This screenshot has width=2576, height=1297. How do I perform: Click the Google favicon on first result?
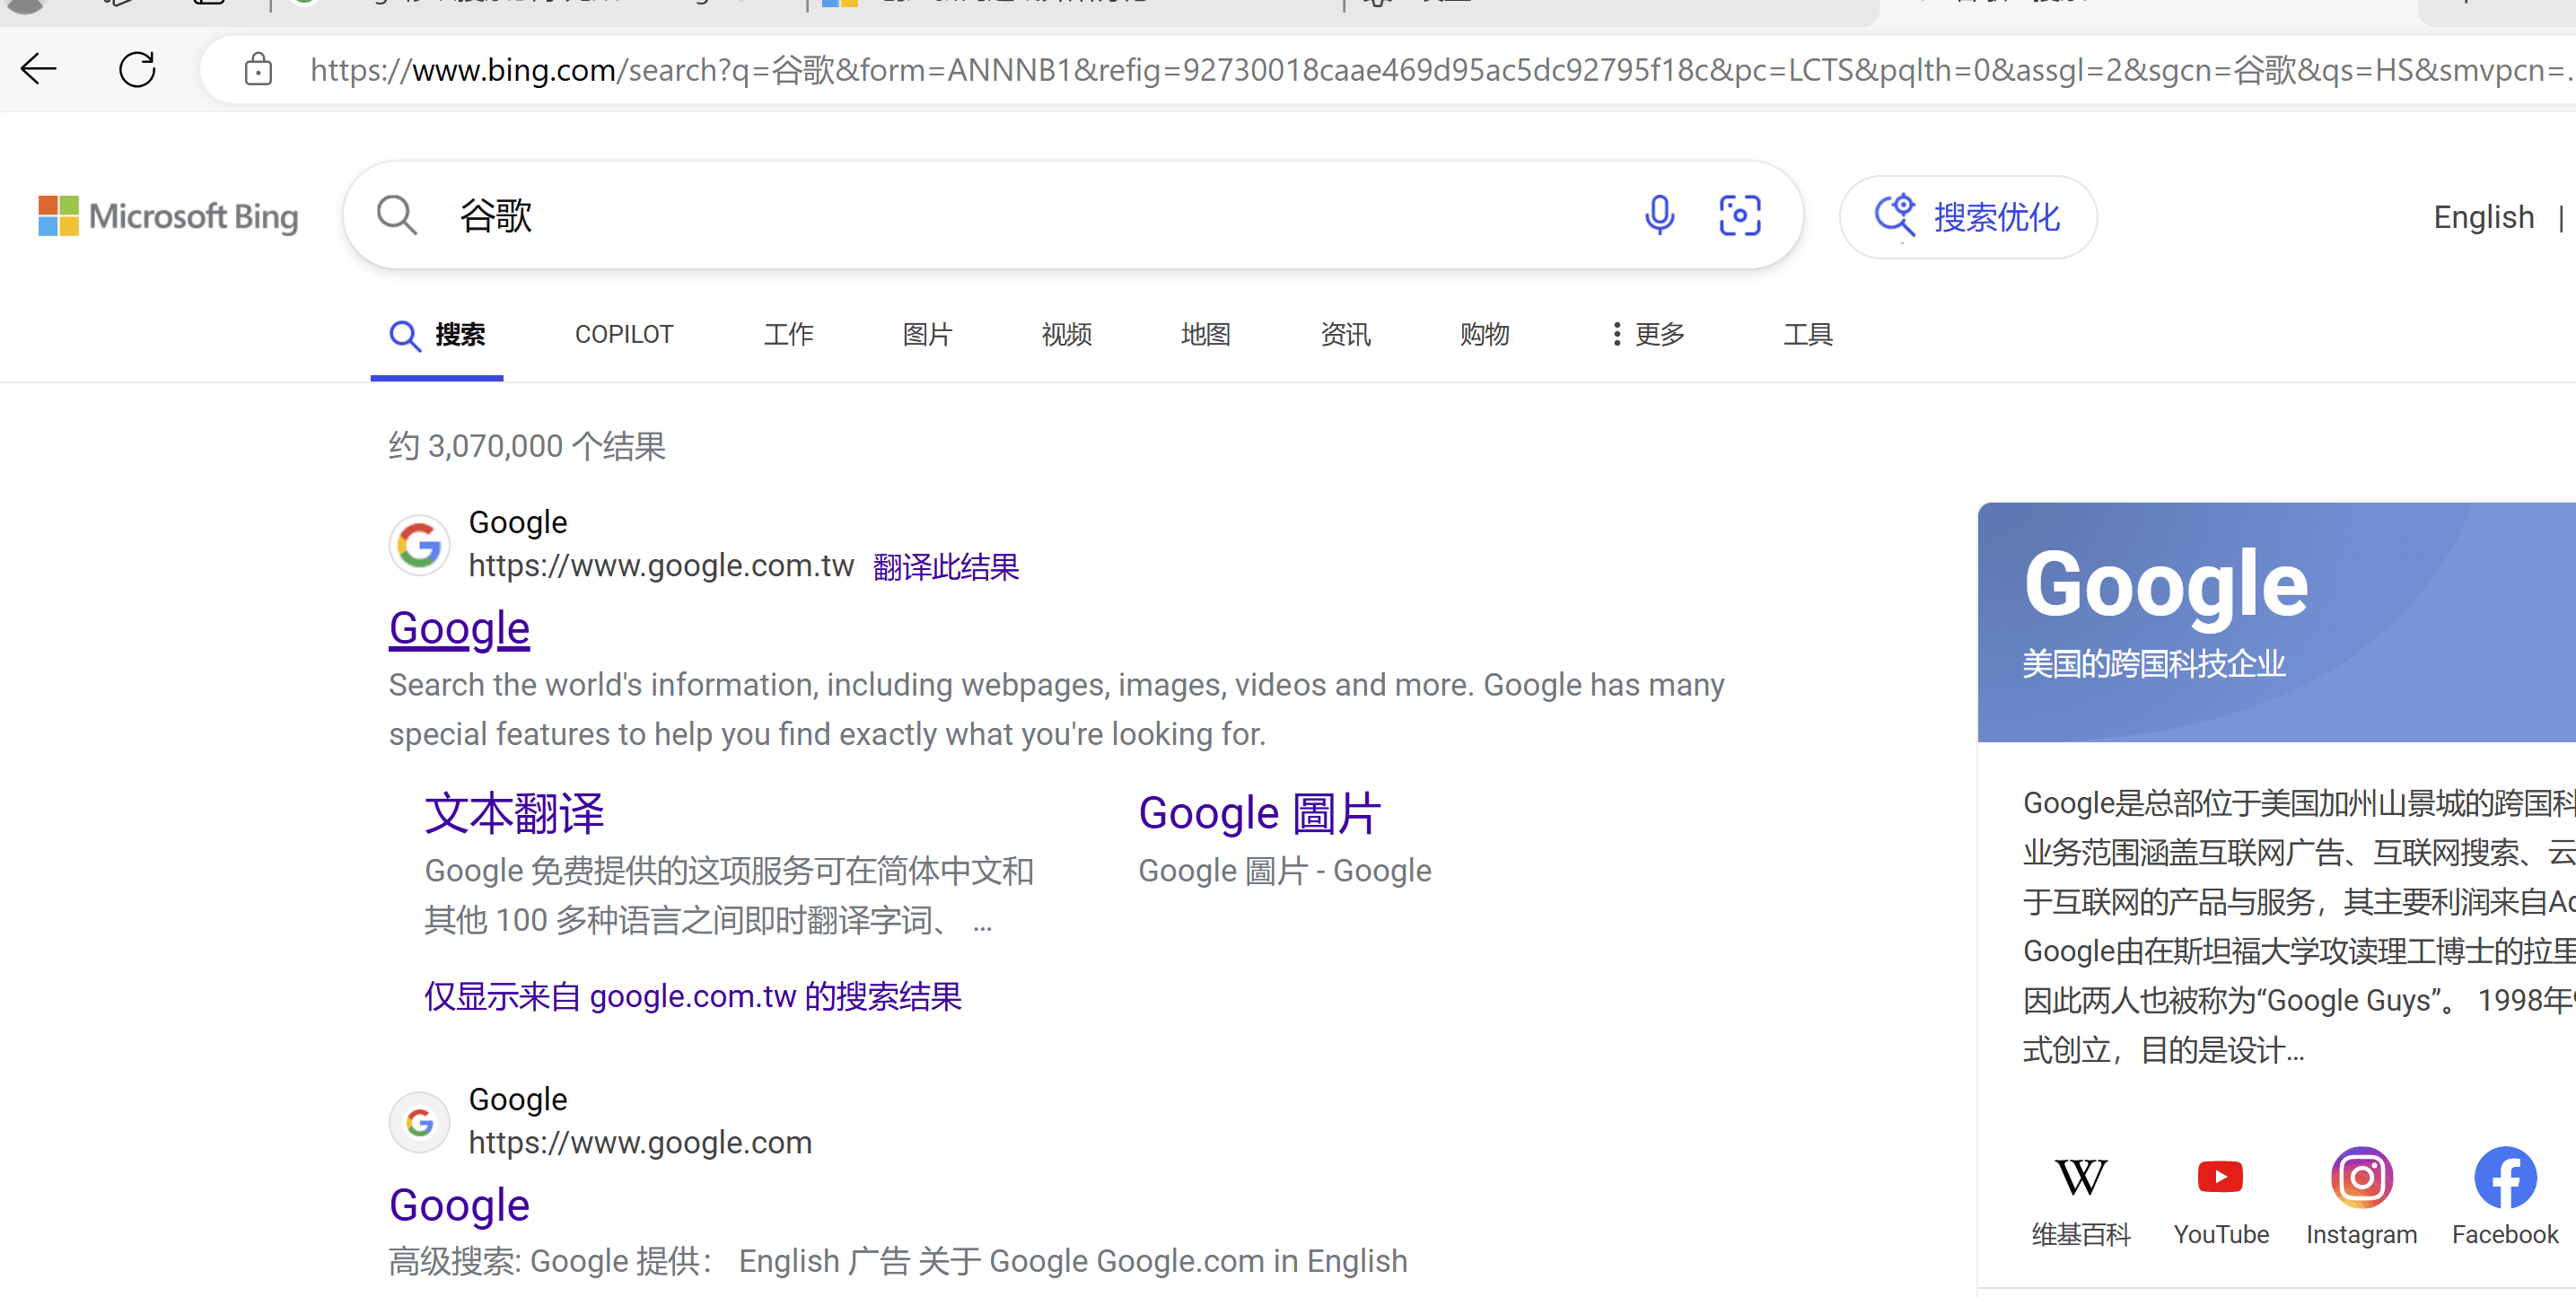pos(419,545)
